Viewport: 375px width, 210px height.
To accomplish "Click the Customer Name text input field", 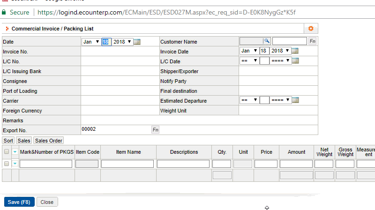I will coord(289,41).
